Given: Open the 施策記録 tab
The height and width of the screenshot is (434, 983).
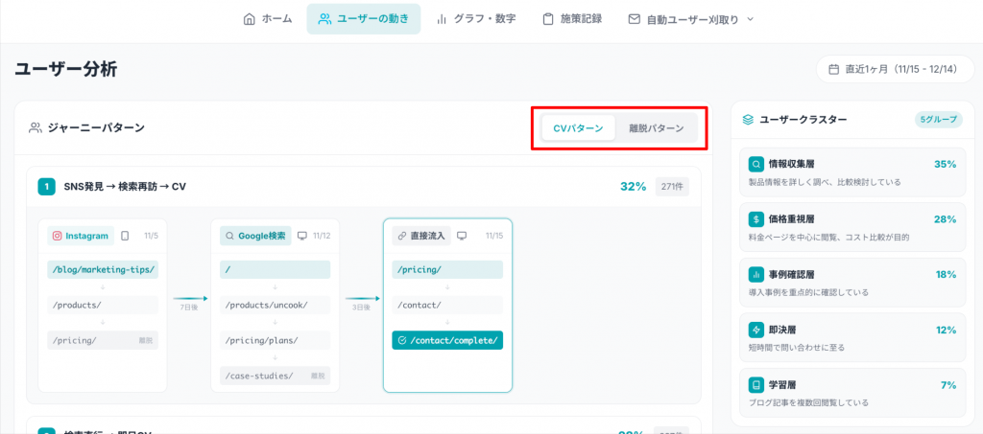Looking at the screenshot, I should pyautogui.click(x=572, y=19).
